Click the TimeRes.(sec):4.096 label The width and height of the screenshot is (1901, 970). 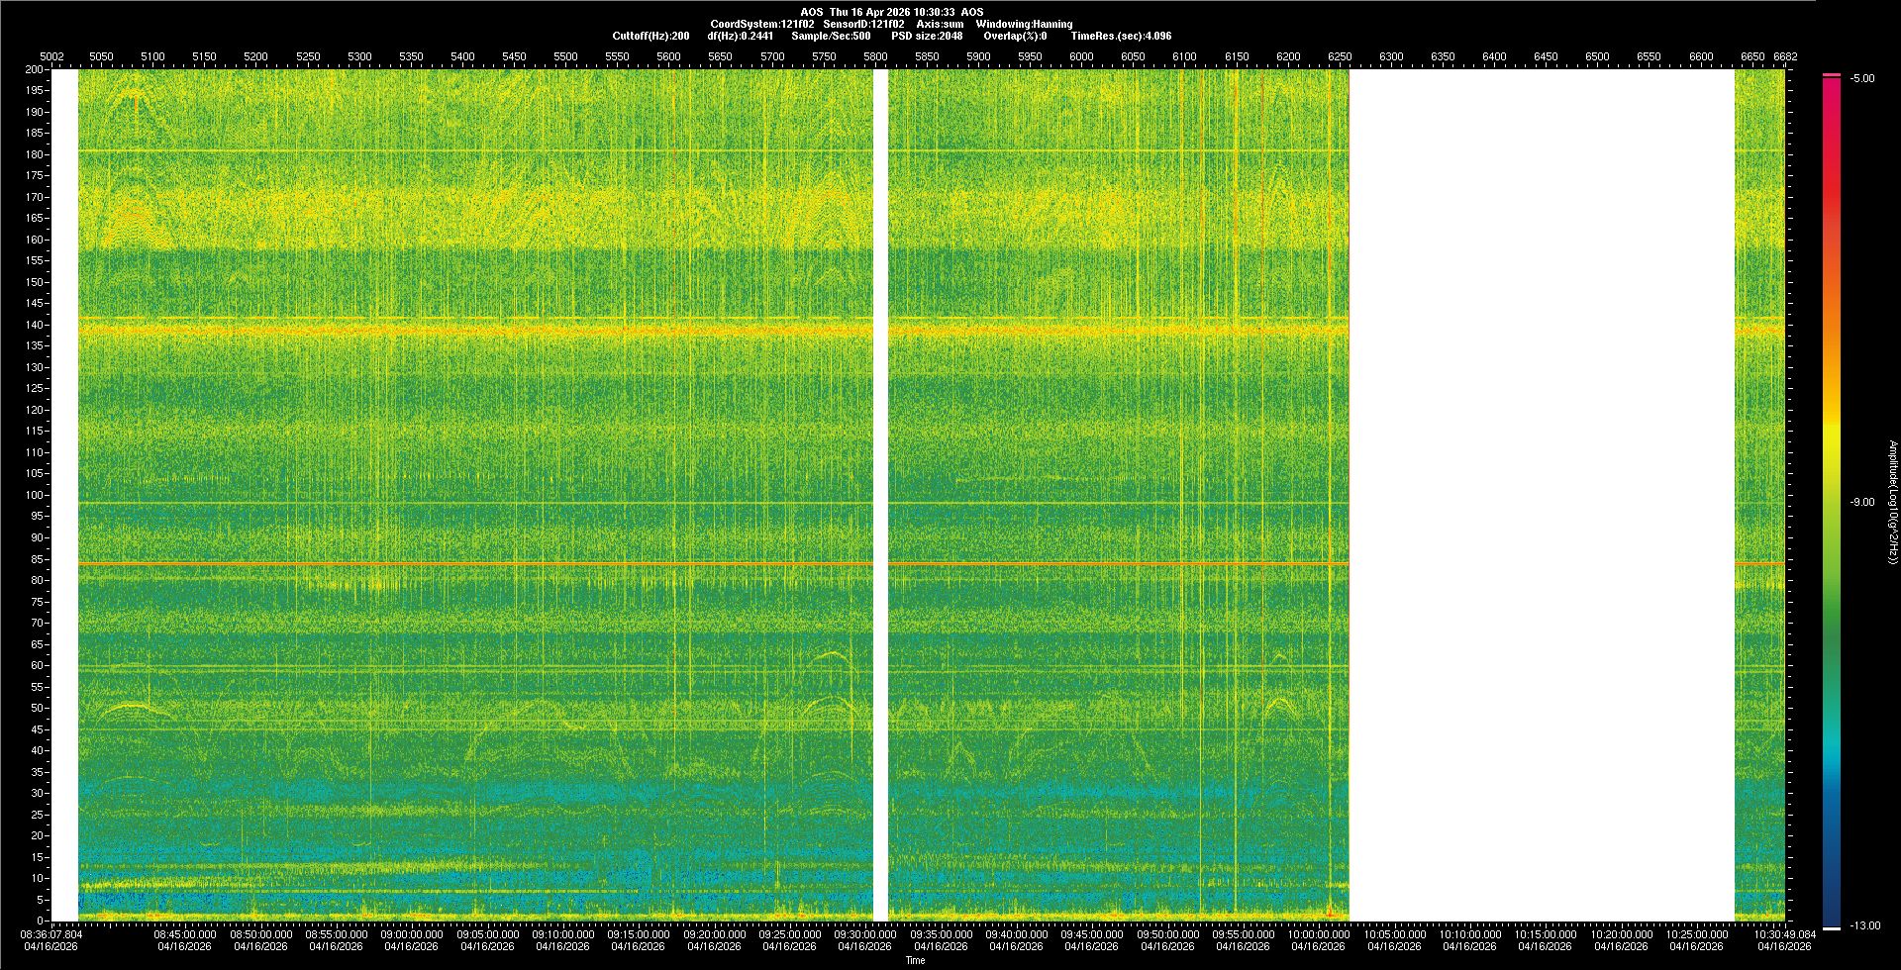point(1121,36)
